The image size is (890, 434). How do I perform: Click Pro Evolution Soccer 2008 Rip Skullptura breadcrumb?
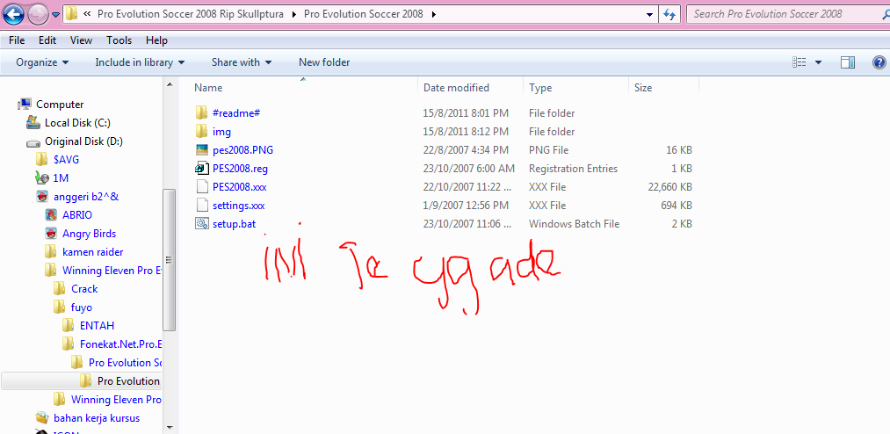pyautogui.click(x=191, y=14)
